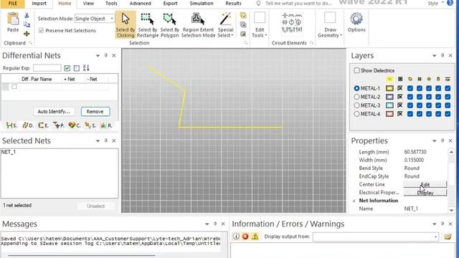The height and width of the screenshot is (258, 459).
Task: Switch to the Tools ribbon tab
Action: click(111, 3)
